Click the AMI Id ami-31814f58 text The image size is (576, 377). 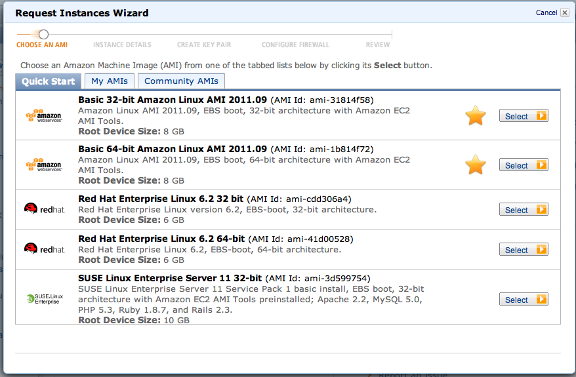pyautogui.click(x=322, y=100)
